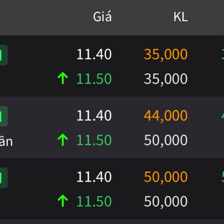
Task: Select the 11.40 price beside orange 44,000
Action: coord(94,115)
